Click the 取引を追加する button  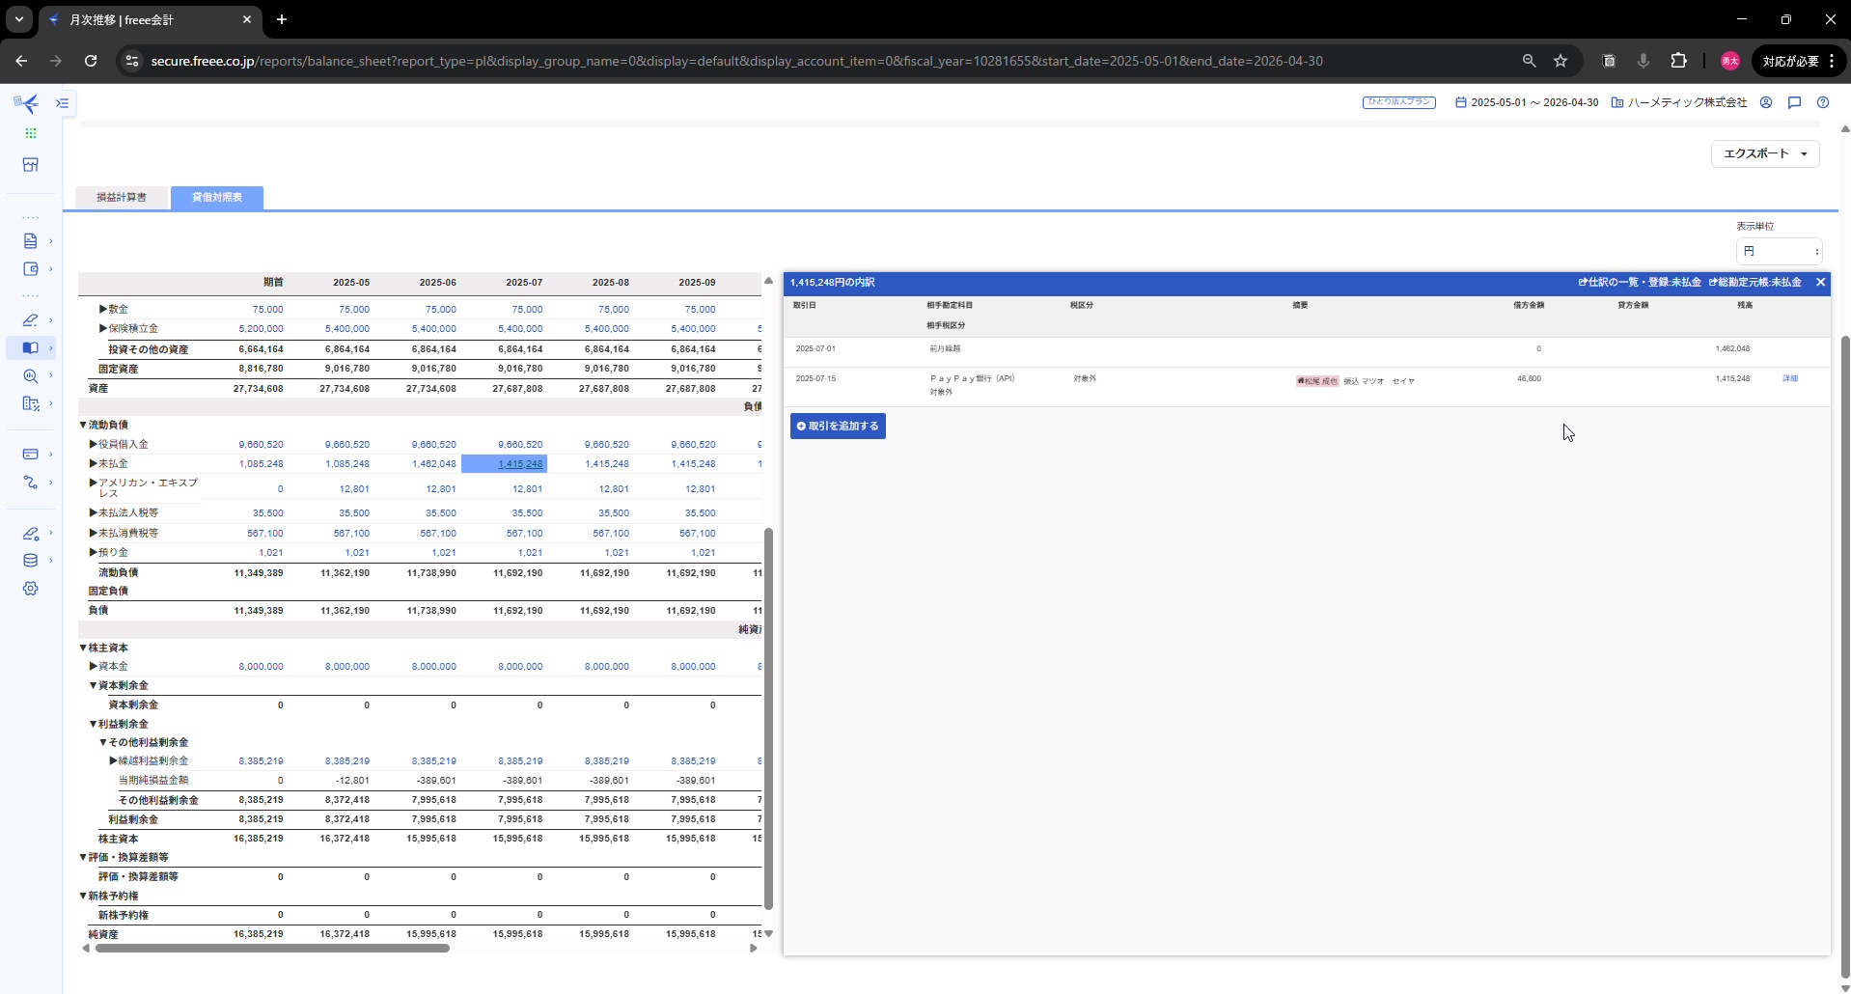point(838,427)
